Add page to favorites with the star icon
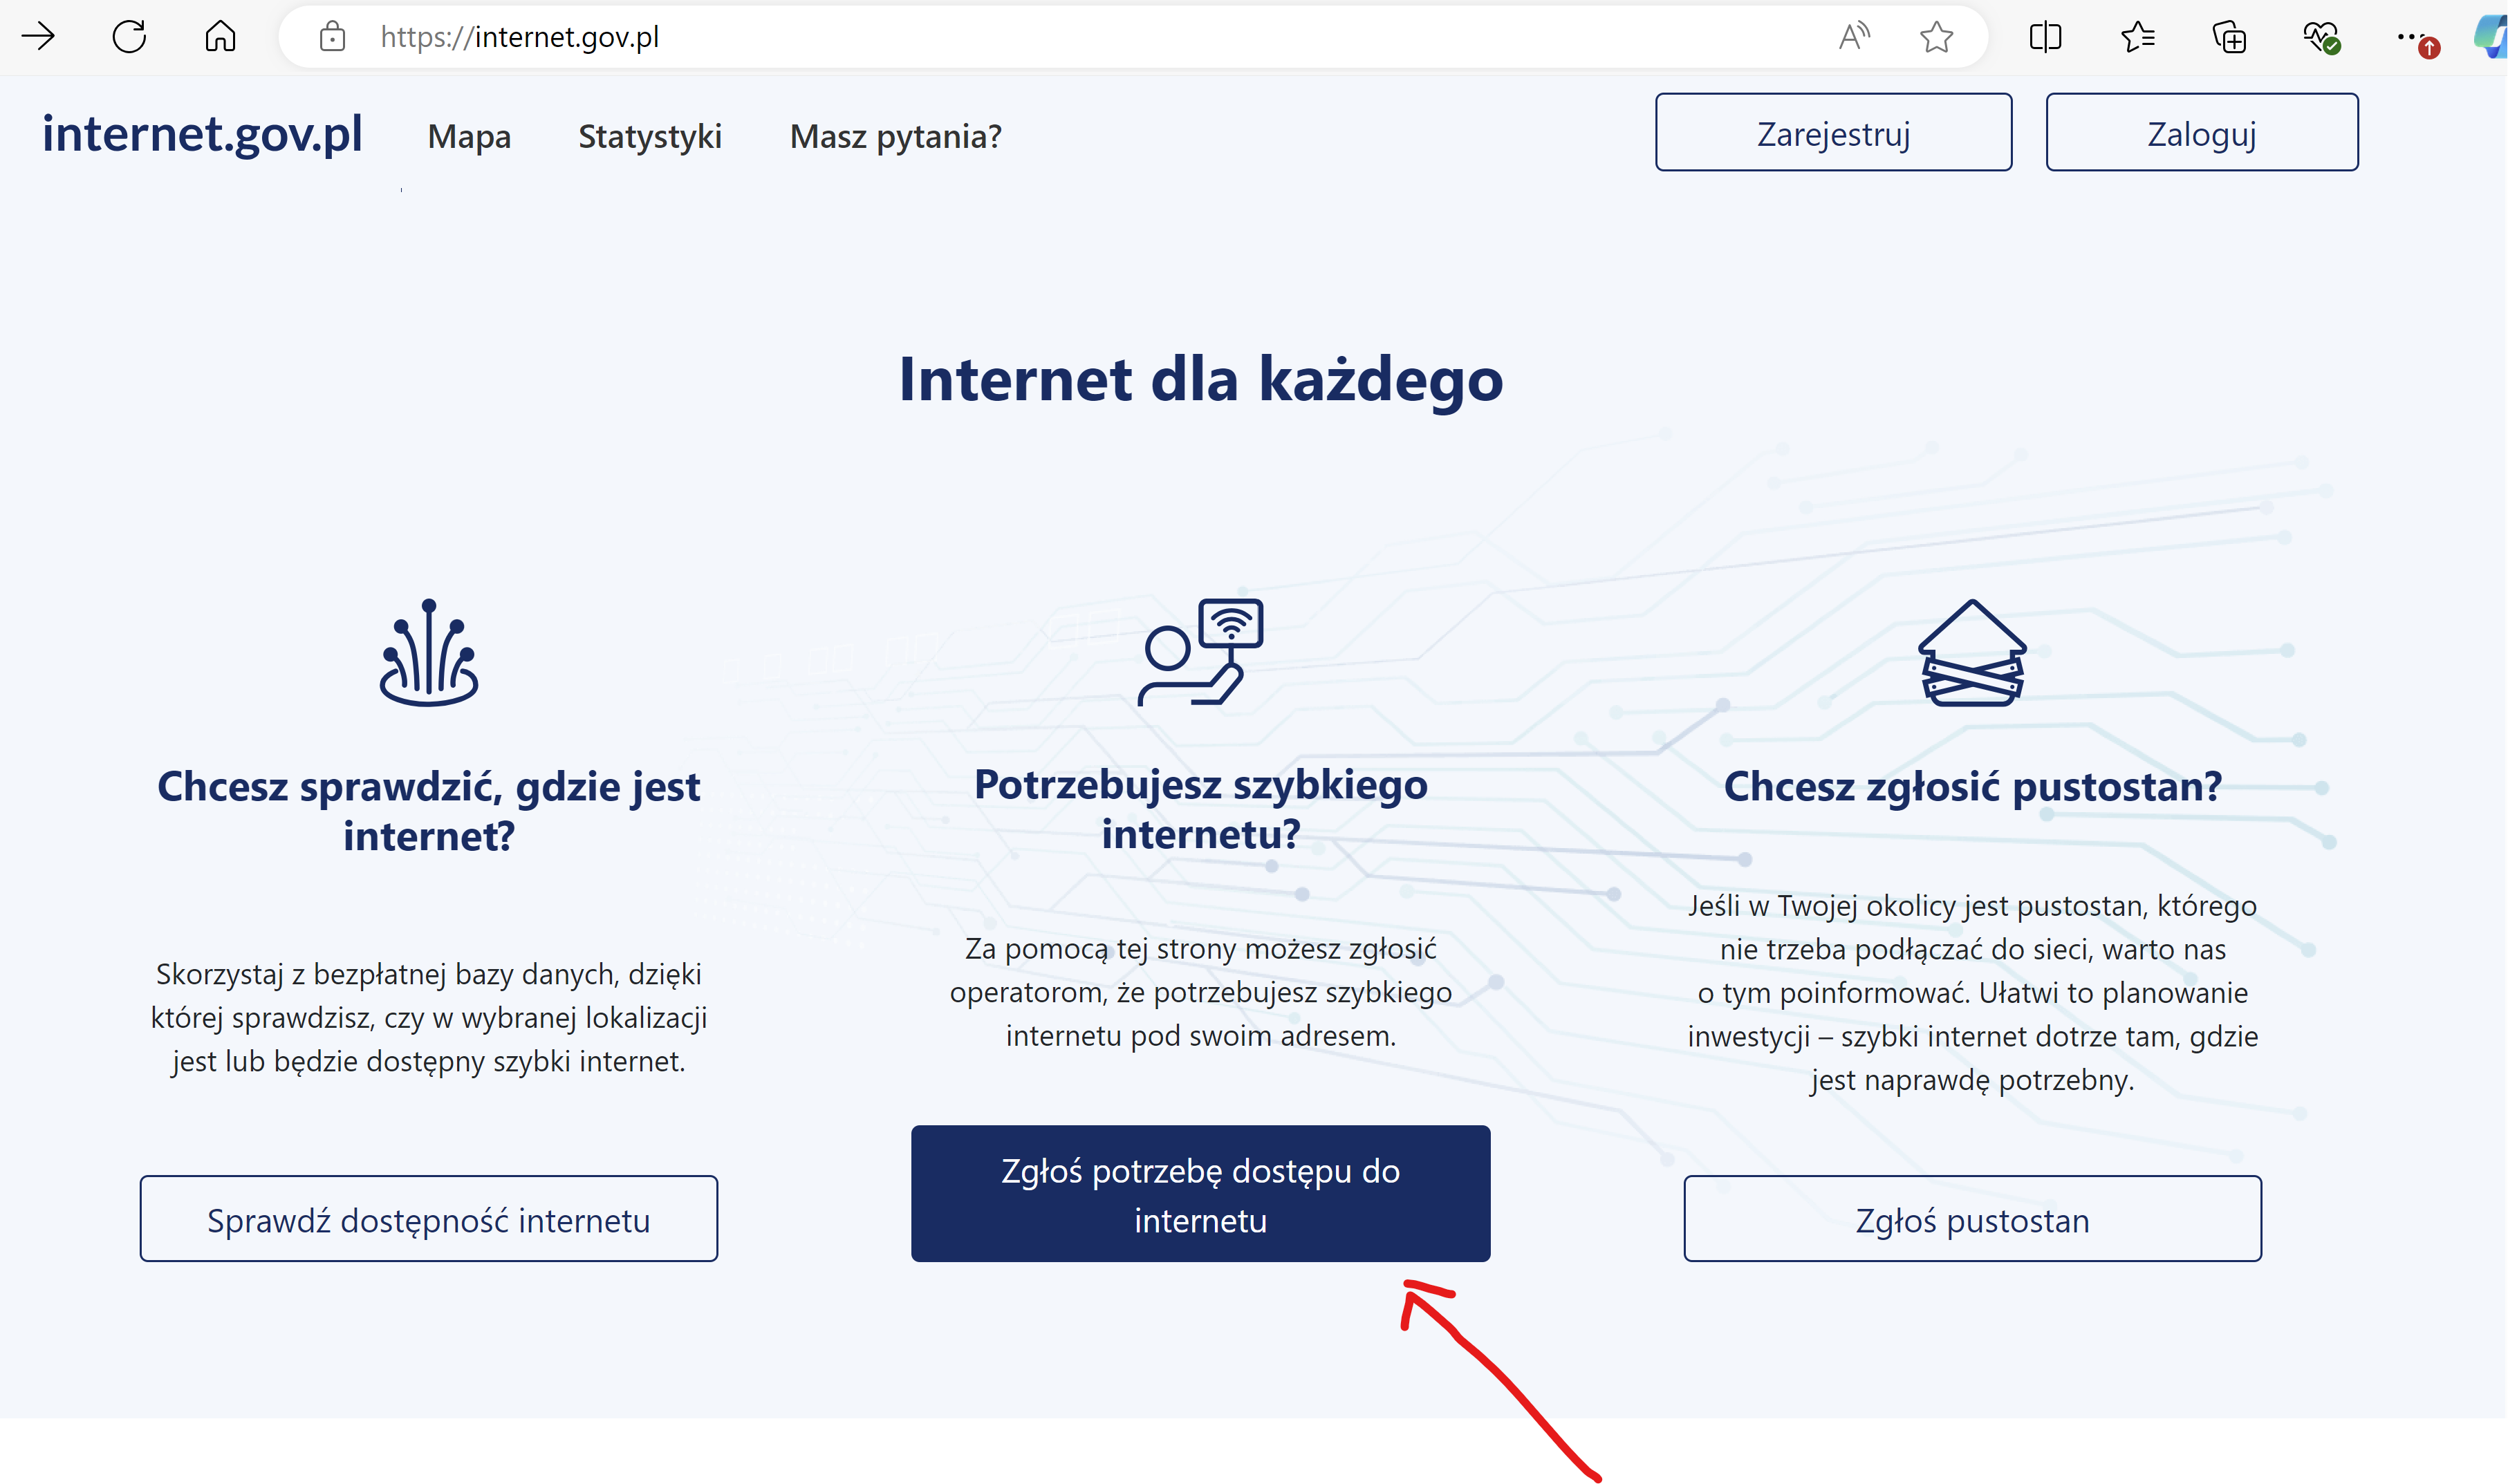Image resolution: width=2508 pixels, height=1484 pixels. [1935, 37]
